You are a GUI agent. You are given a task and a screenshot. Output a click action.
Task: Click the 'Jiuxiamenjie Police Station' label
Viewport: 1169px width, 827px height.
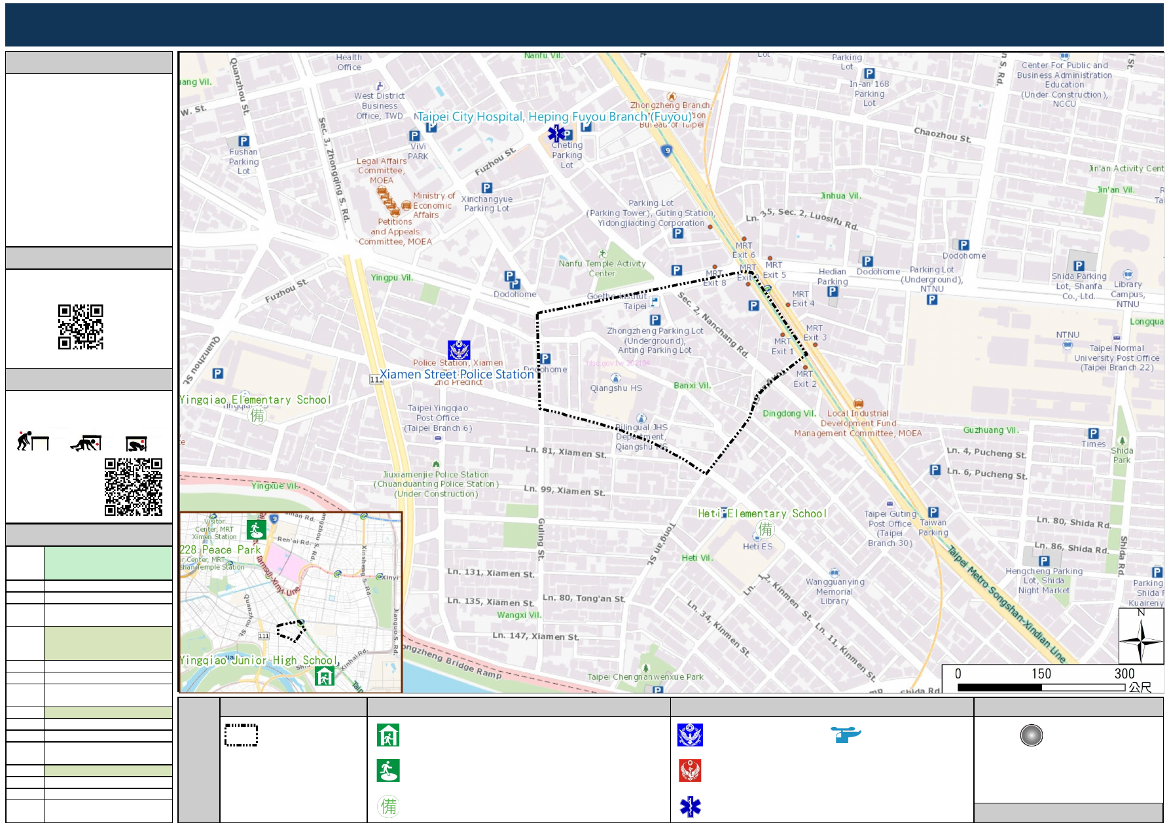pyautogui.click(x=436, y=475)
